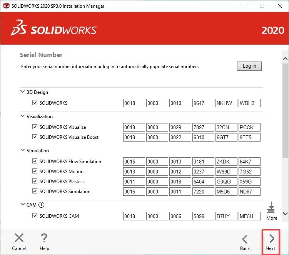Viewport: 289px width, 255px height.
Task: Go Back using the left arrow
Action: pyautogui.click(x=245, y=239)
